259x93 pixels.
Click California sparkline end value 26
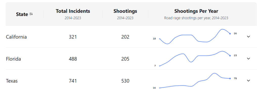235,34
